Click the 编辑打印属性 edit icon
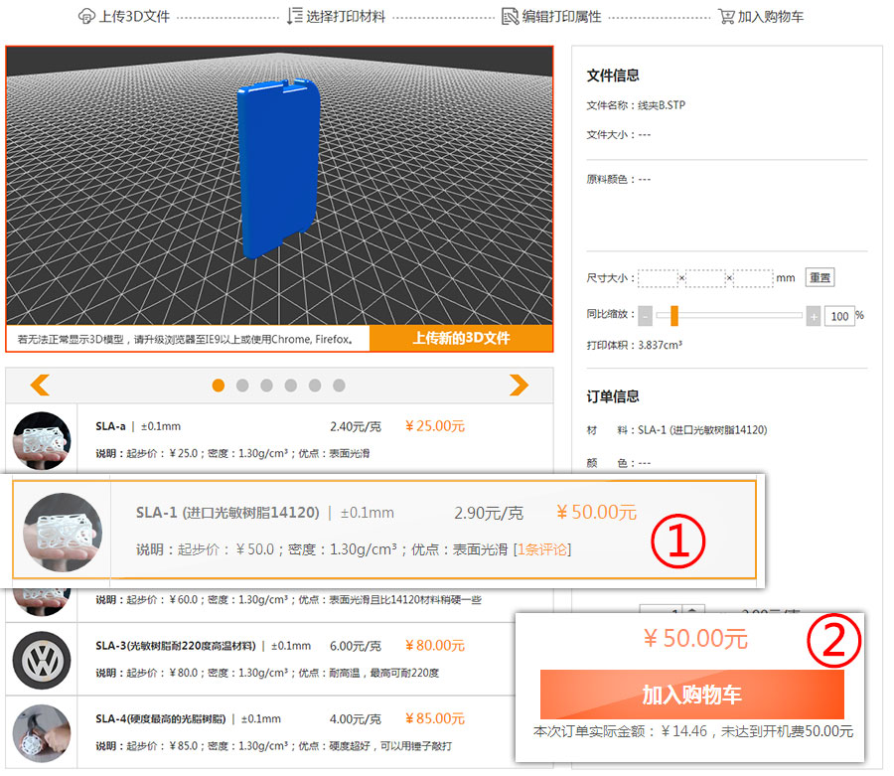This screenshot has height=776, width=894. 510,17
